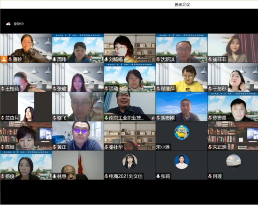The image size is (258, 205).
Task: Click muted mic icon next to 崔菲菲
Action: [x=210, y=59]
